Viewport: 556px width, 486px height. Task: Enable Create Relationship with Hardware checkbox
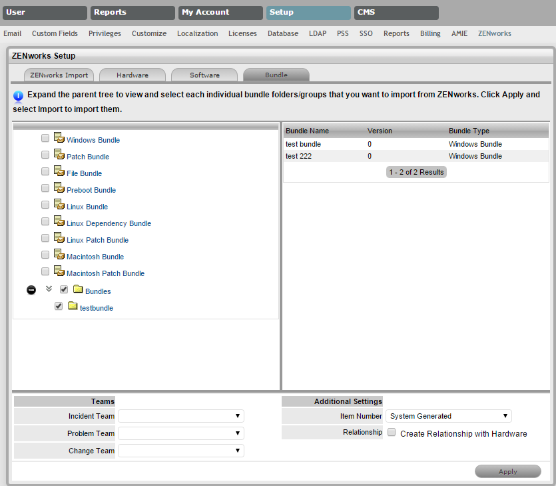pyautogui.click(x=392, y=433)
